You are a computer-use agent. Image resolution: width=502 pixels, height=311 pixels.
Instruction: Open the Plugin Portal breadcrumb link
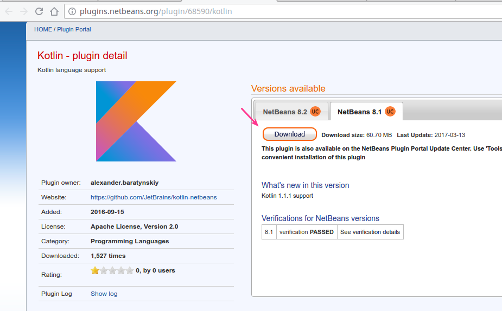pyautogui.click(x=74, y=29)
